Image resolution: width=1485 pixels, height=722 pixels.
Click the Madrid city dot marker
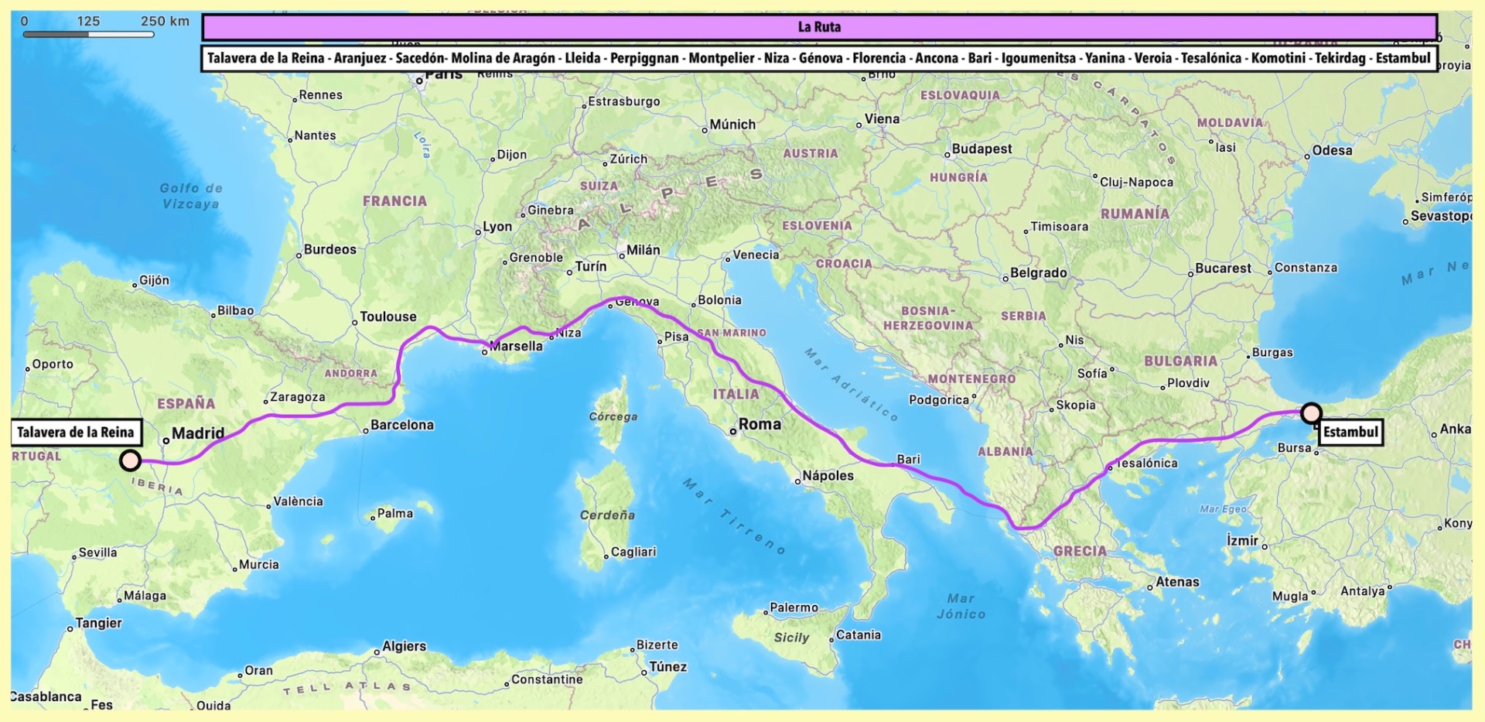(x=166, y=440)
